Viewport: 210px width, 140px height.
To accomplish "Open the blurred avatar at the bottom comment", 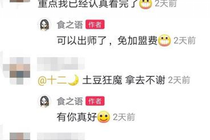I will 20,136.
